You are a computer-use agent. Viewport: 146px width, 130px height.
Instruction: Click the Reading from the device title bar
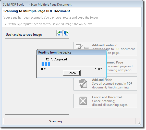pos(72,53)
